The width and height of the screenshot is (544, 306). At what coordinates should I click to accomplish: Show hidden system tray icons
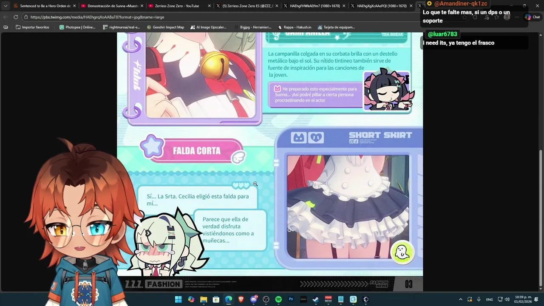(x=460, y=299)
